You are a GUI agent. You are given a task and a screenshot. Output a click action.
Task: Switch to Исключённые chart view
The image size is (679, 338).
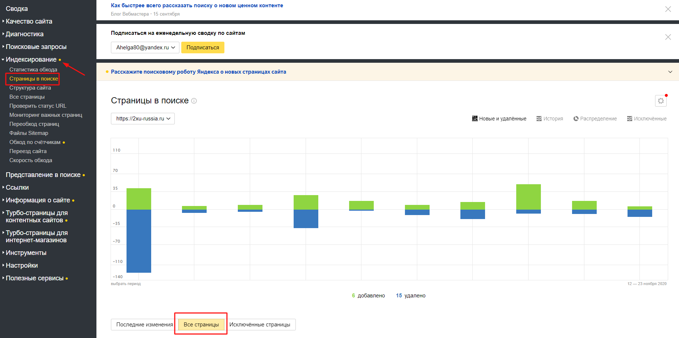tap(647, 119)
